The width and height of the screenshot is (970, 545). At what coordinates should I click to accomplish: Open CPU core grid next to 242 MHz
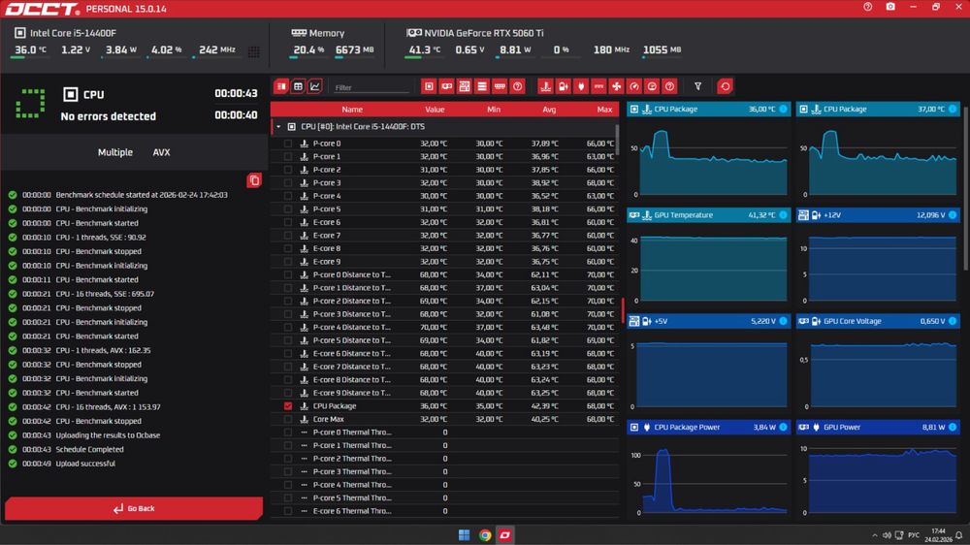click(253, 51)
